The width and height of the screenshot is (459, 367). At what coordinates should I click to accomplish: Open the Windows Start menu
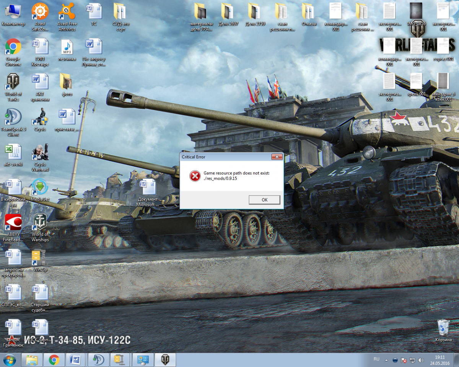10,360
